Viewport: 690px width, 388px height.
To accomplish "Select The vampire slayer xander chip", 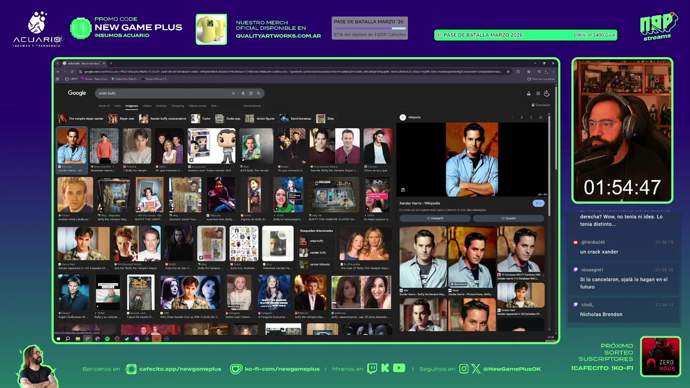I will (x=81, y=119).
